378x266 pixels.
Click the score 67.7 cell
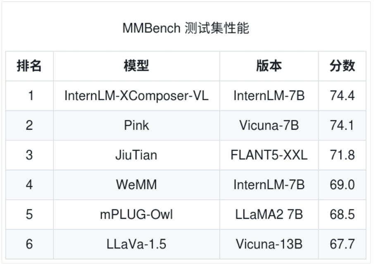[x=342, y=244]
